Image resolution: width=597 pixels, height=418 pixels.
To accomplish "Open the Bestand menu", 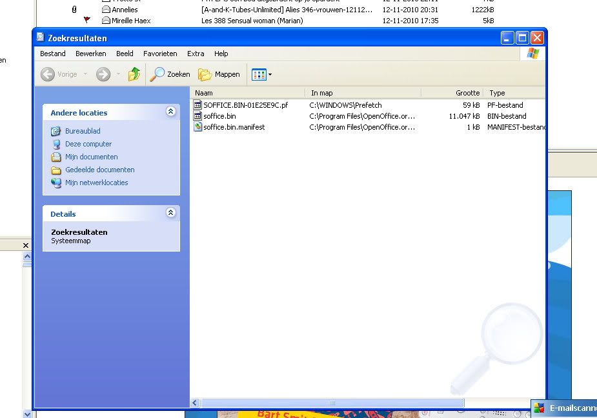I will click(52, 54).
